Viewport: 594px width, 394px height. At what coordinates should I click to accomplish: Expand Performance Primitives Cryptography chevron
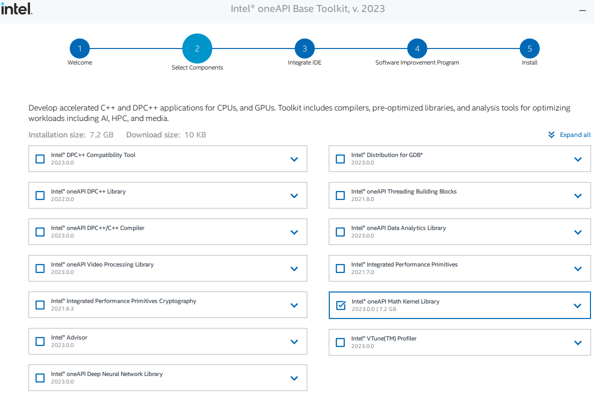tap(294, 305)
